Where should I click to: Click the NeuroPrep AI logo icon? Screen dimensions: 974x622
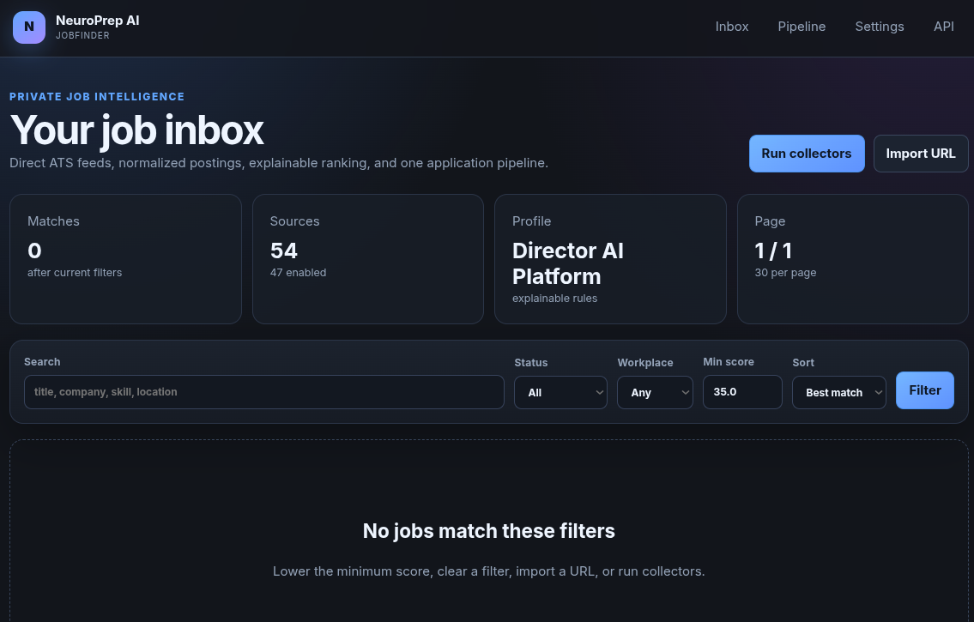(x=29, y=27)
